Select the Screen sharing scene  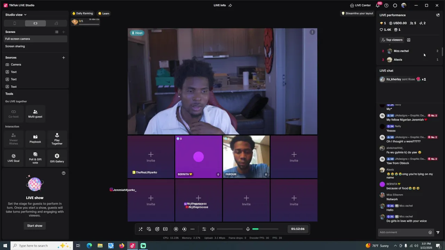[x=35, y=46]
